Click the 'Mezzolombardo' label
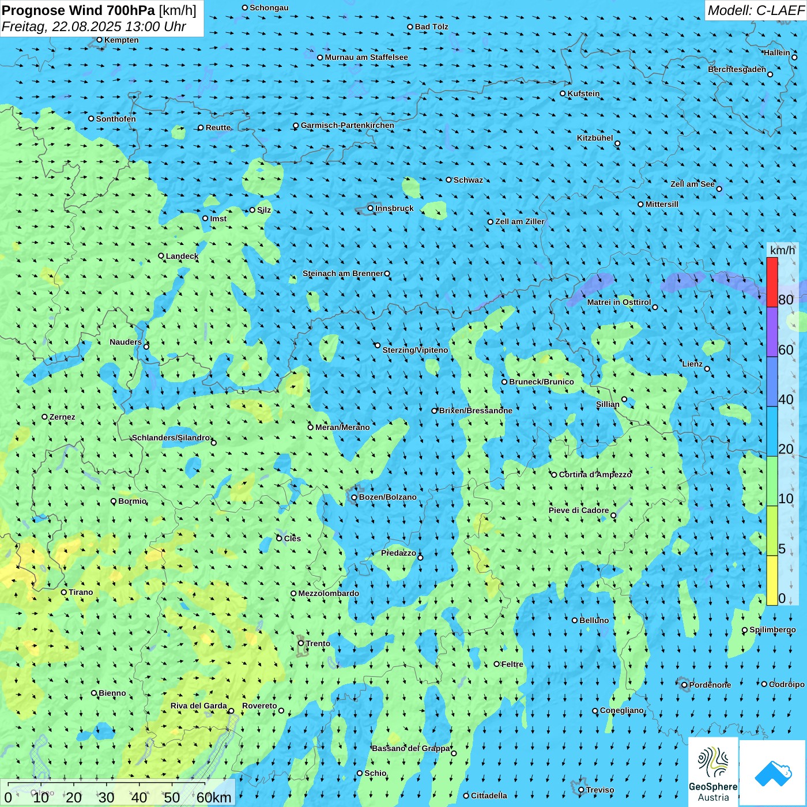Screen dimensions: 807x807 coord(329,593)
